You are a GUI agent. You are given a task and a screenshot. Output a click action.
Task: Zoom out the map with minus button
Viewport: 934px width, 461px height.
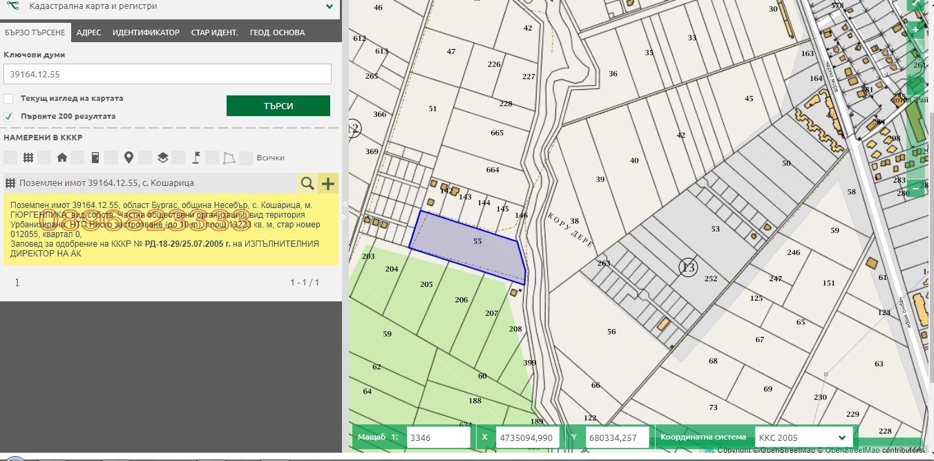coord(916,187)
